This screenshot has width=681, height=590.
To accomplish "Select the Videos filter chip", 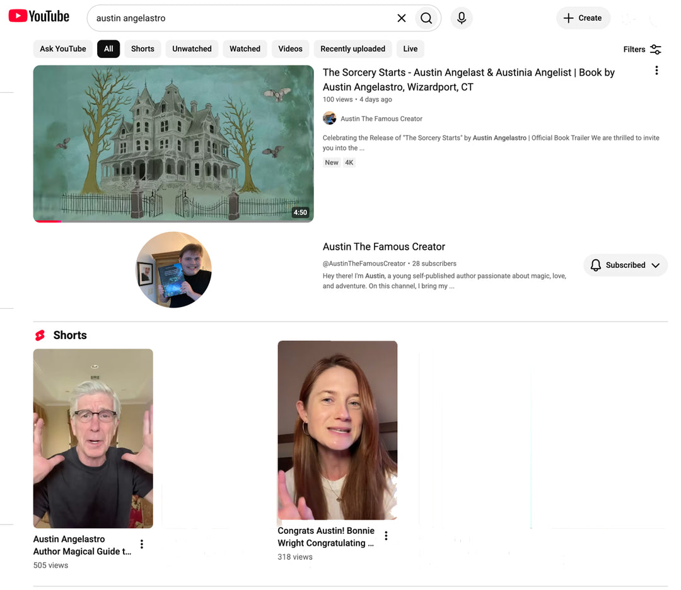I will pos(290,49).
